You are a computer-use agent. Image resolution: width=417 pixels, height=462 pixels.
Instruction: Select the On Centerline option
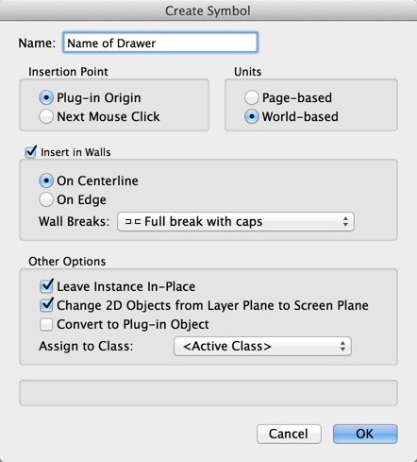pos(46,180)
